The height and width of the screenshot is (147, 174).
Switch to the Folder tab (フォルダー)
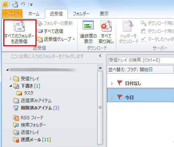point(81,14)
